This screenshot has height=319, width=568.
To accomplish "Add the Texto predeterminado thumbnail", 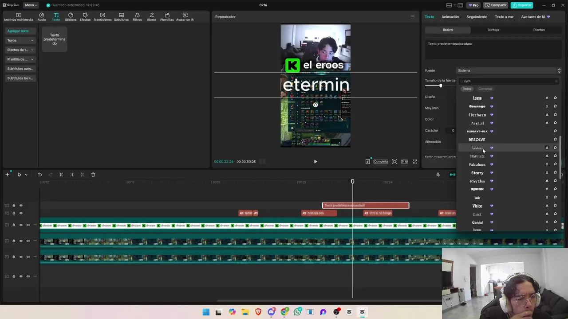I will 54,39.
